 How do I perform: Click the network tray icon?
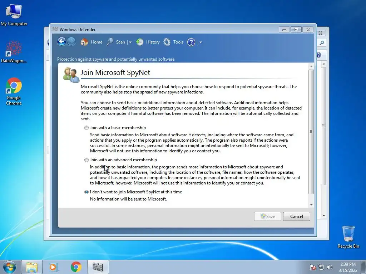tap(321, 267)
